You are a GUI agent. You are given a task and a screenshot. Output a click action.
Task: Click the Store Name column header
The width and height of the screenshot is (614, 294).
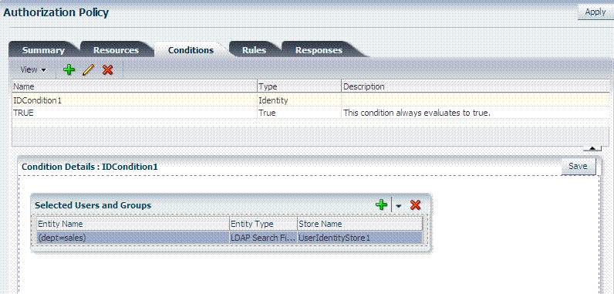click(360, 224)
